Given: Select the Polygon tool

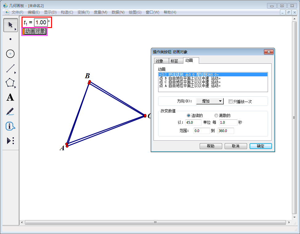Looking at the screenshot, I should tap(10, 83).
